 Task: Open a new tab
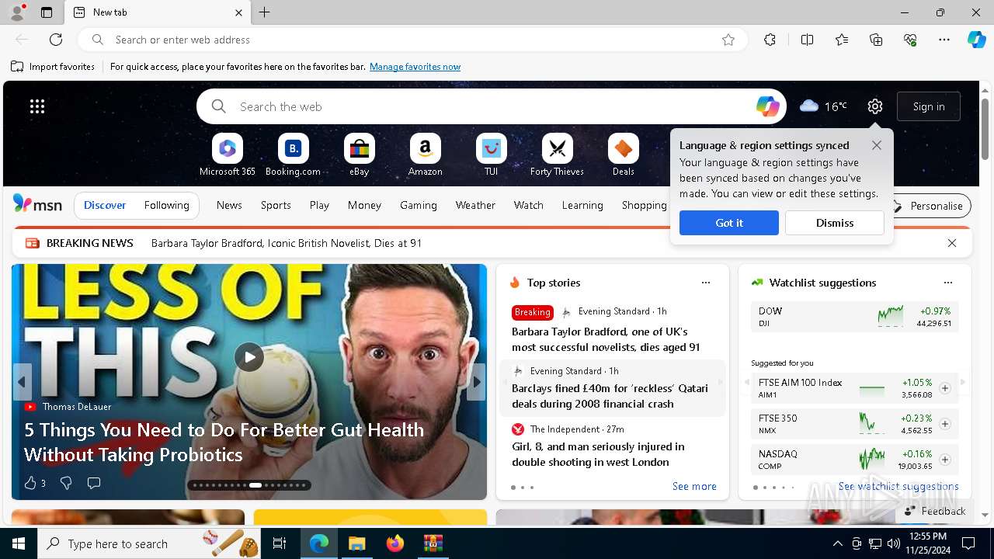(264, 12)
